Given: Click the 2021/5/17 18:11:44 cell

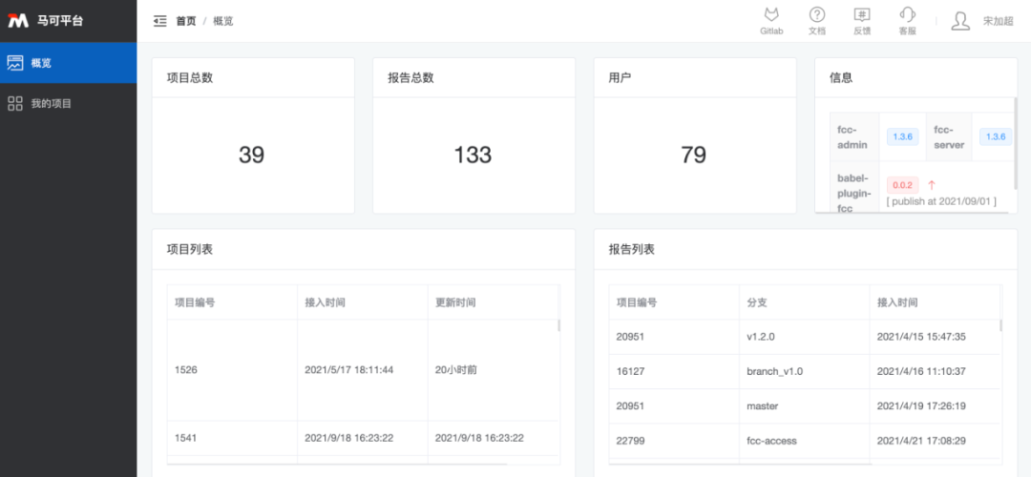Looking at the screenshot, I should pos(349,370).
